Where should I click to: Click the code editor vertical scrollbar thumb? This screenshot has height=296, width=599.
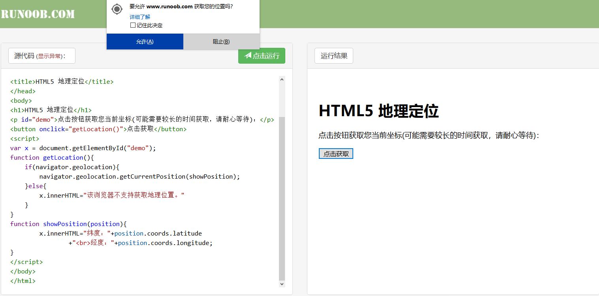[x=282, y=198]
